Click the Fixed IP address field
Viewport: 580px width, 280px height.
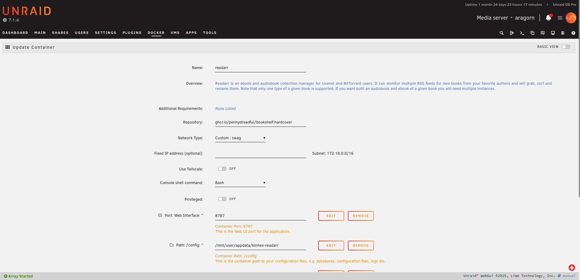click(x=261, y=153)
